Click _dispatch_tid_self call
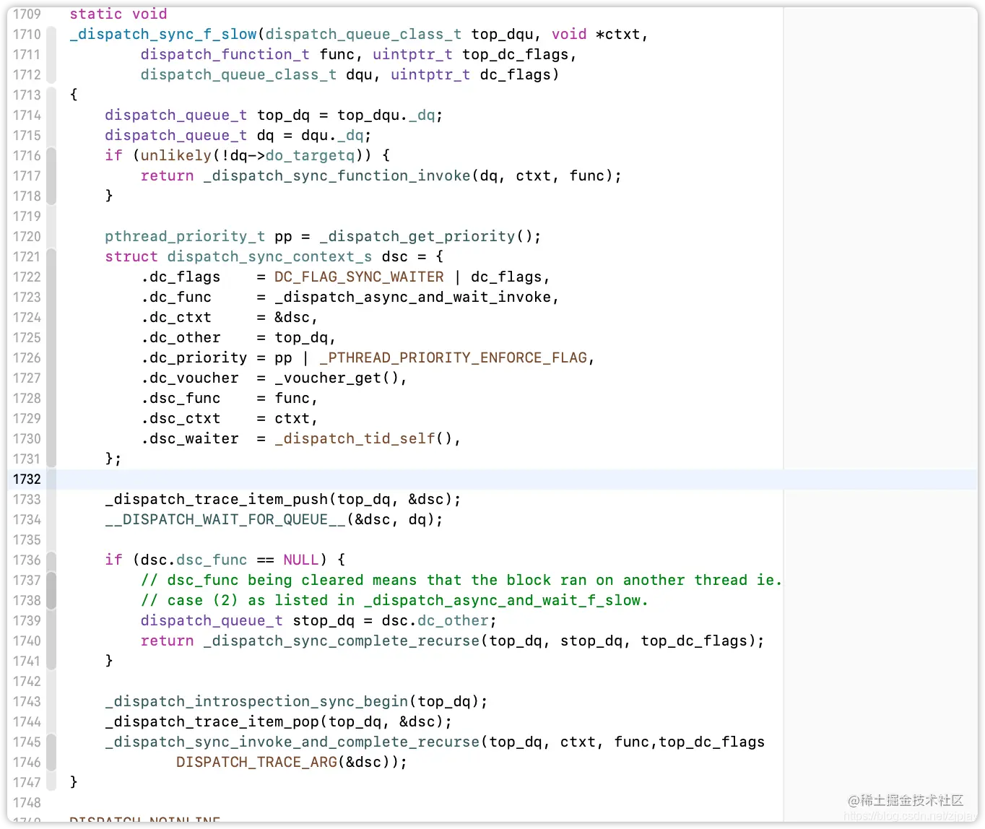 click(355, 438)
